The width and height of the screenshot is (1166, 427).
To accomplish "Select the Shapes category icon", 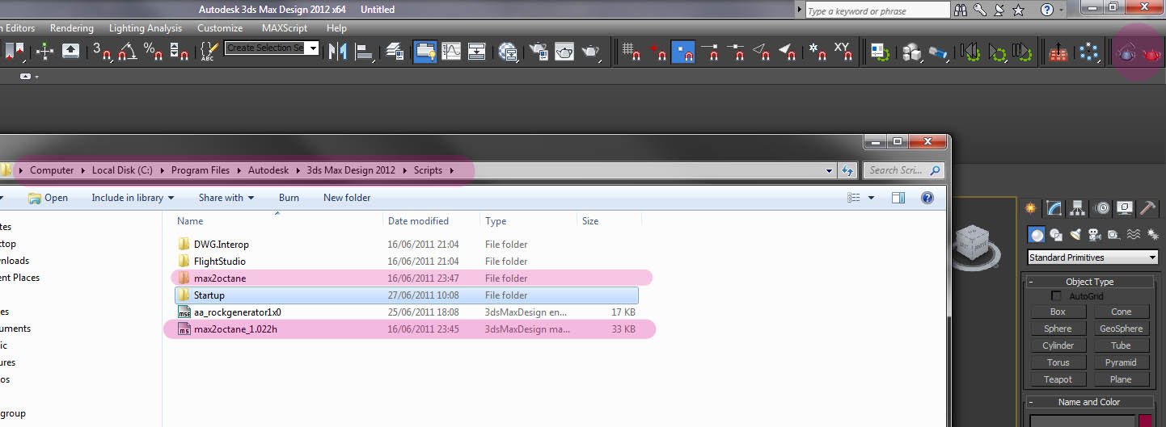I will pos(1056,235).
